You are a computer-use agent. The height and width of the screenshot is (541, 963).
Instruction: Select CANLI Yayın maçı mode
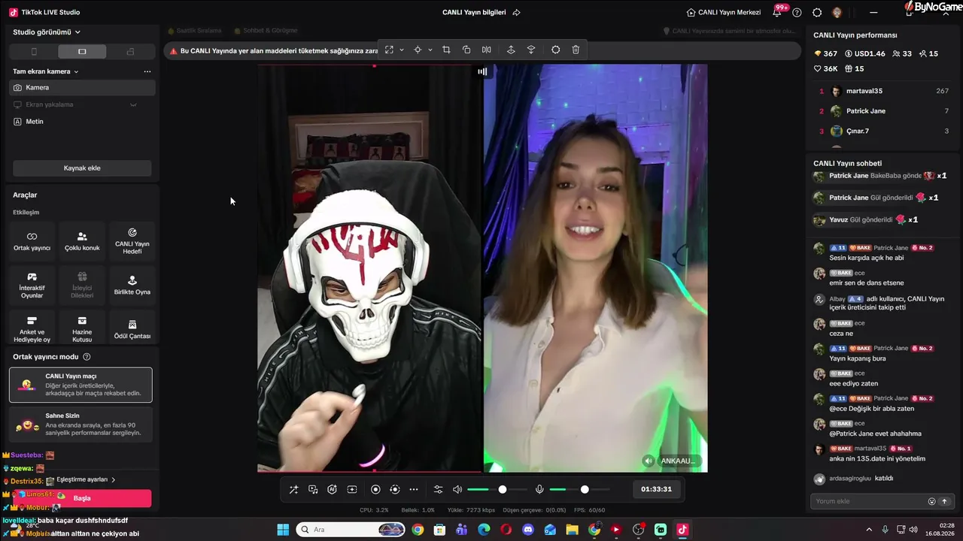coord(81,385)
